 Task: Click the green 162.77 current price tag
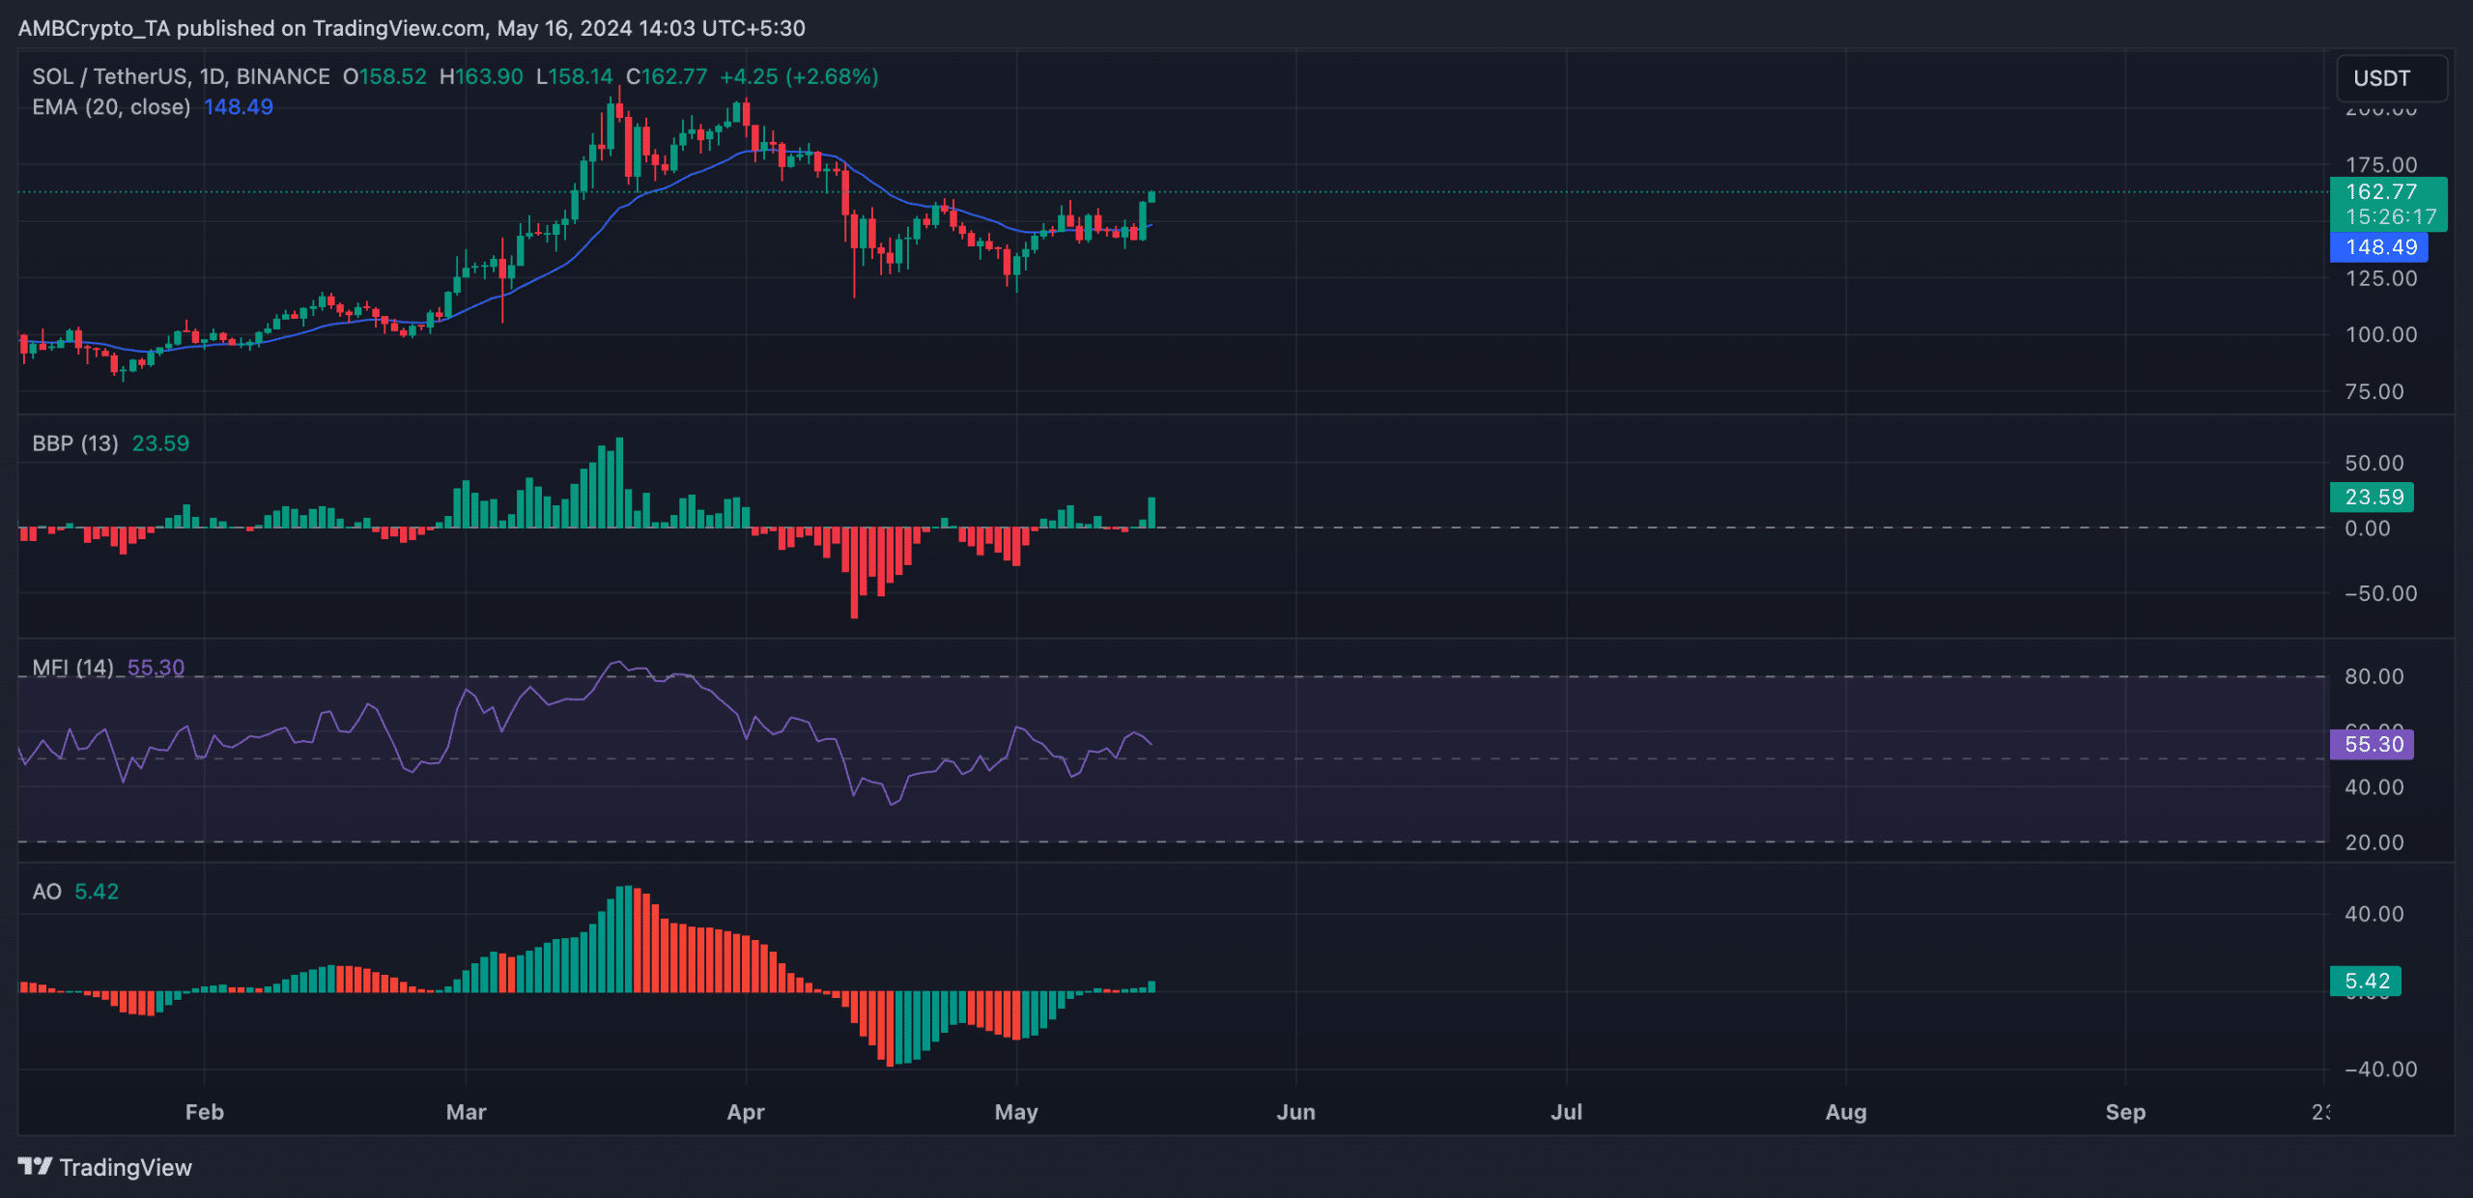point(2381,191)
